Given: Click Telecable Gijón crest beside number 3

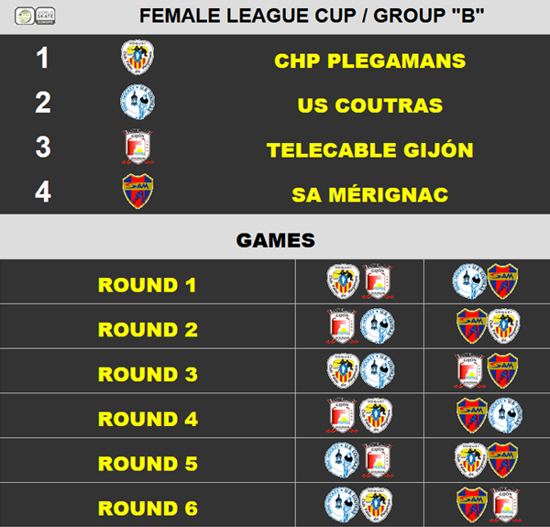Looking at the screenshot, I should (137, 147).
